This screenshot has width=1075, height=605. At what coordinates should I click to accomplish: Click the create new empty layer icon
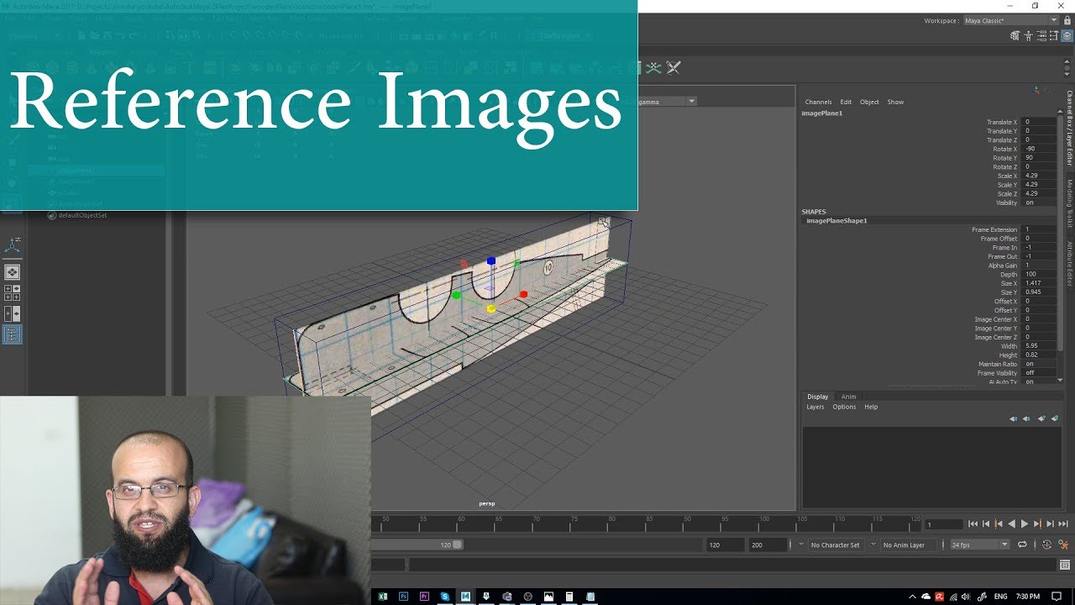click(x=1041, y=418)
